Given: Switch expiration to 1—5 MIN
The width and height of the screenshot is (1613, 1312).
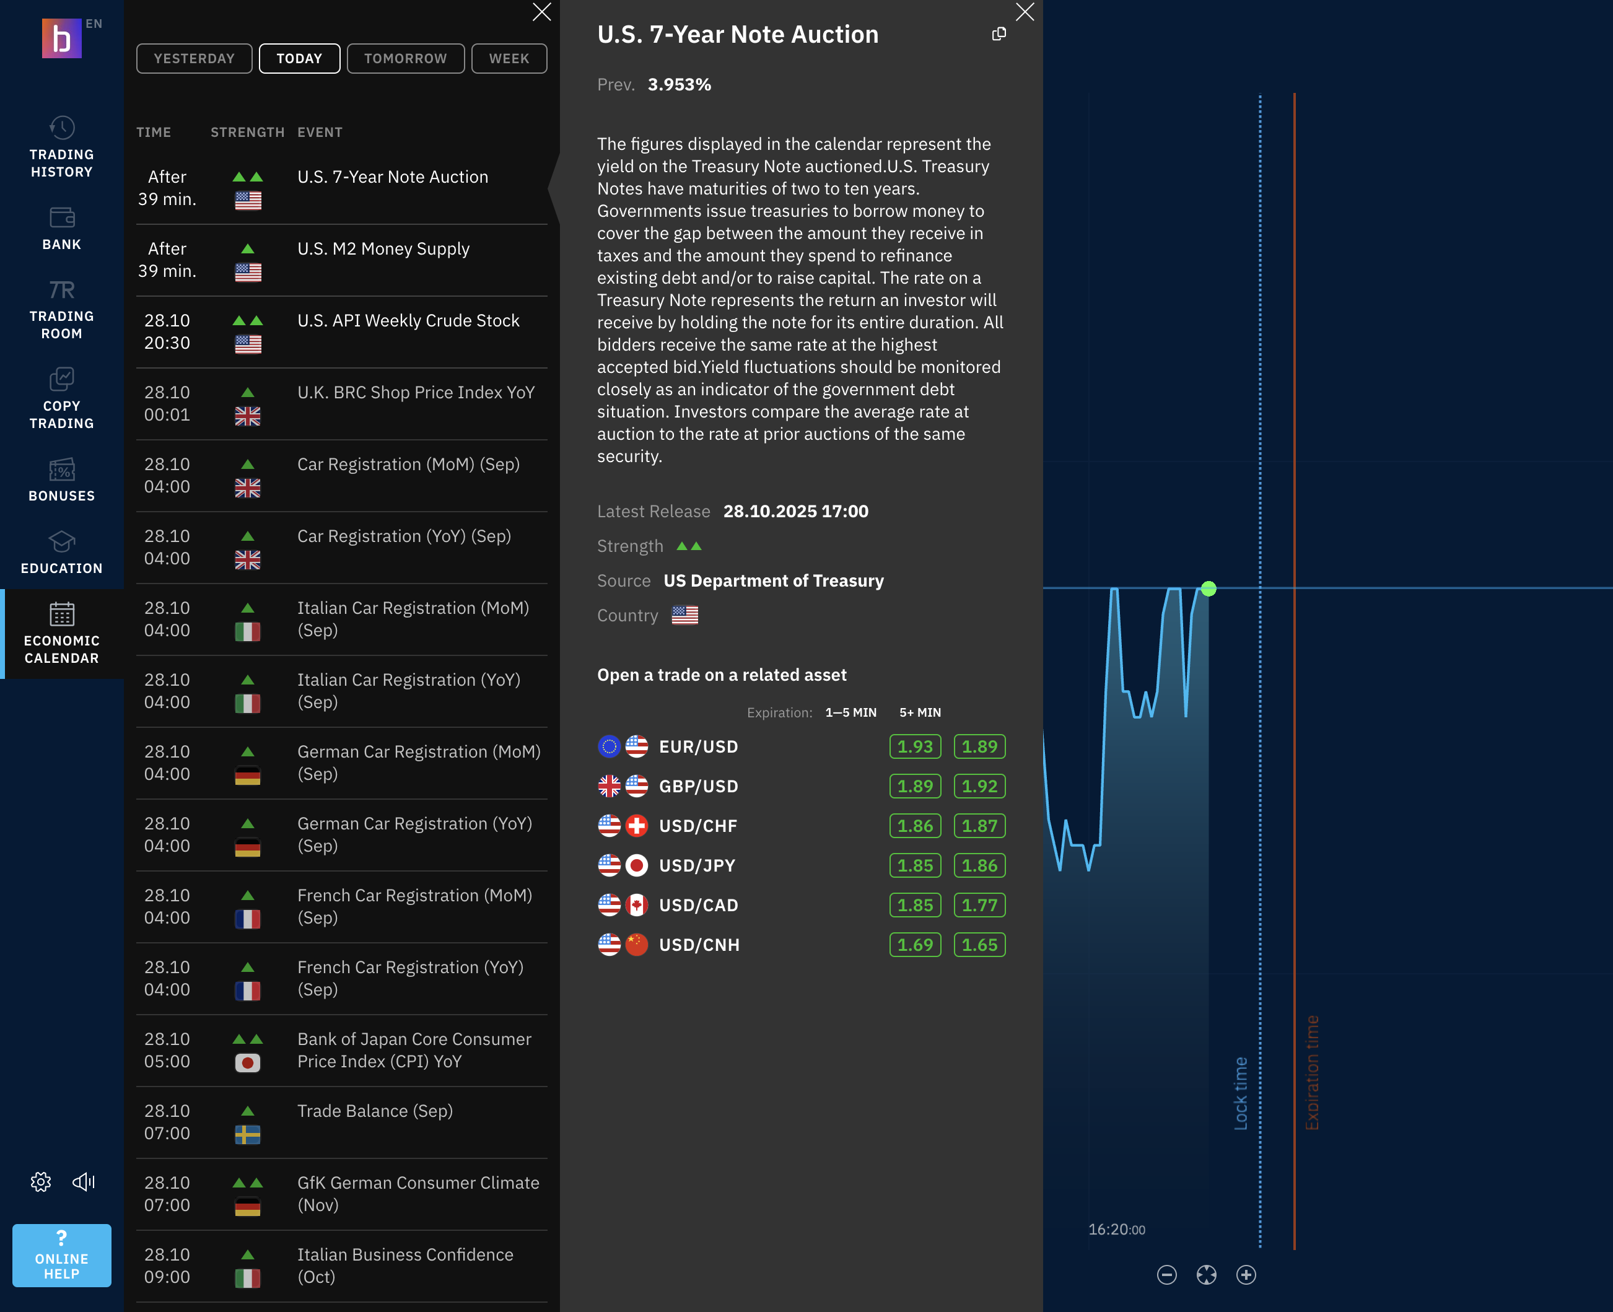Looking at the screenshot, I should [851, 712].
